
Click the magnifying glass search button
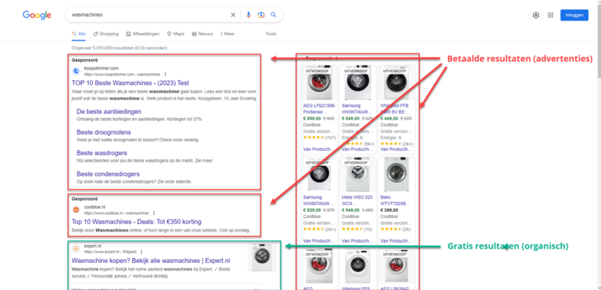click(x=273, y=15)
